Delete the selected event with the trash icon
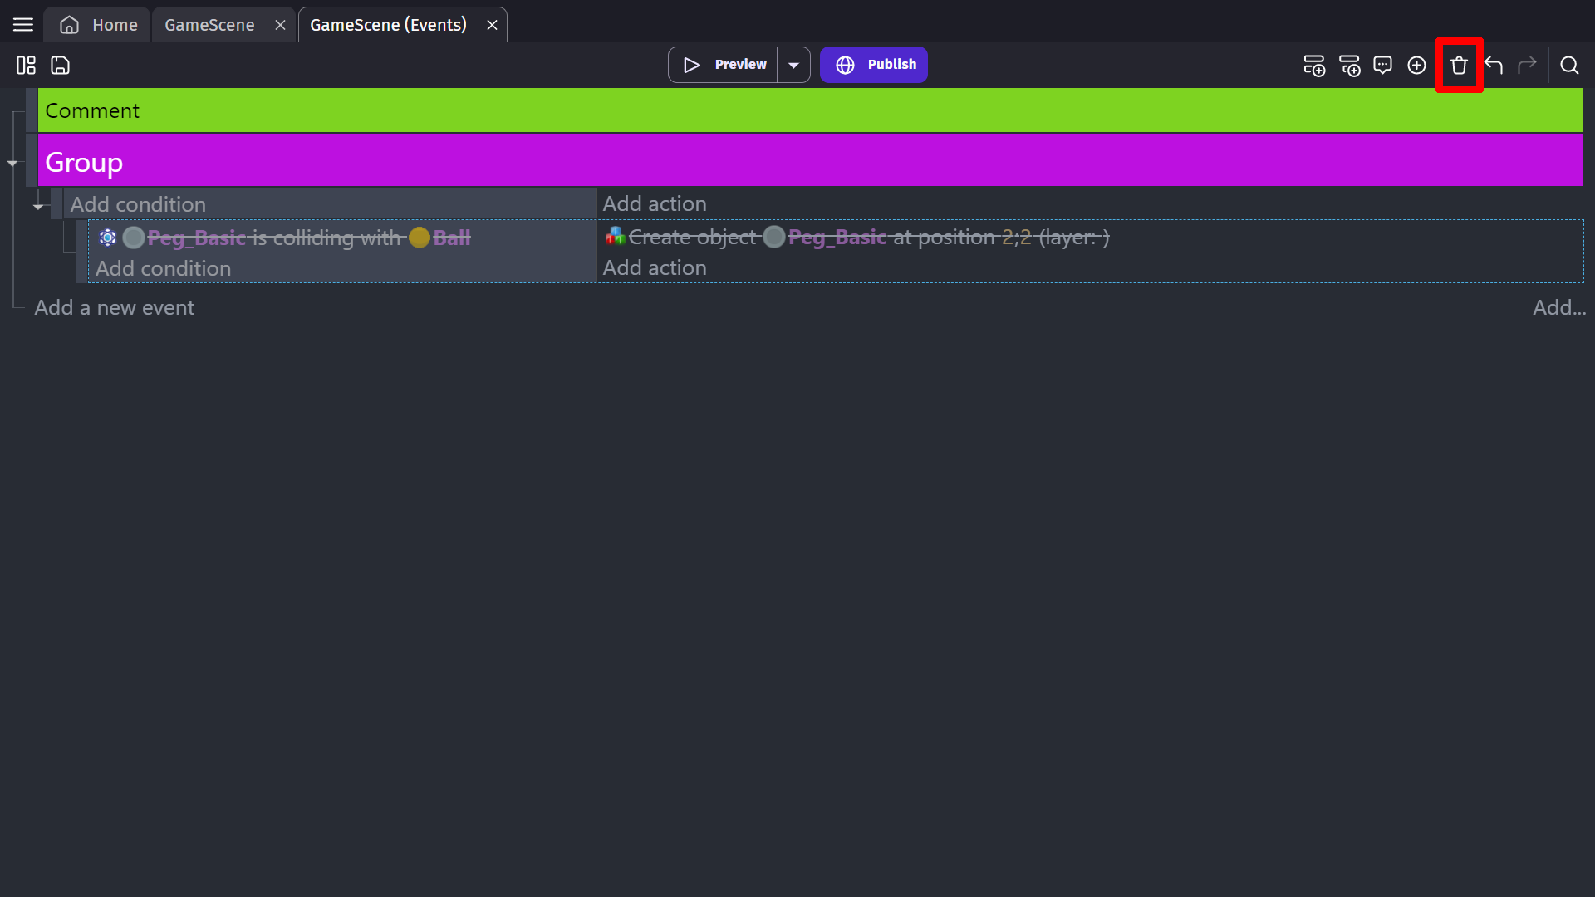Screen dimensions: 1595x897 click(1459, 65)
